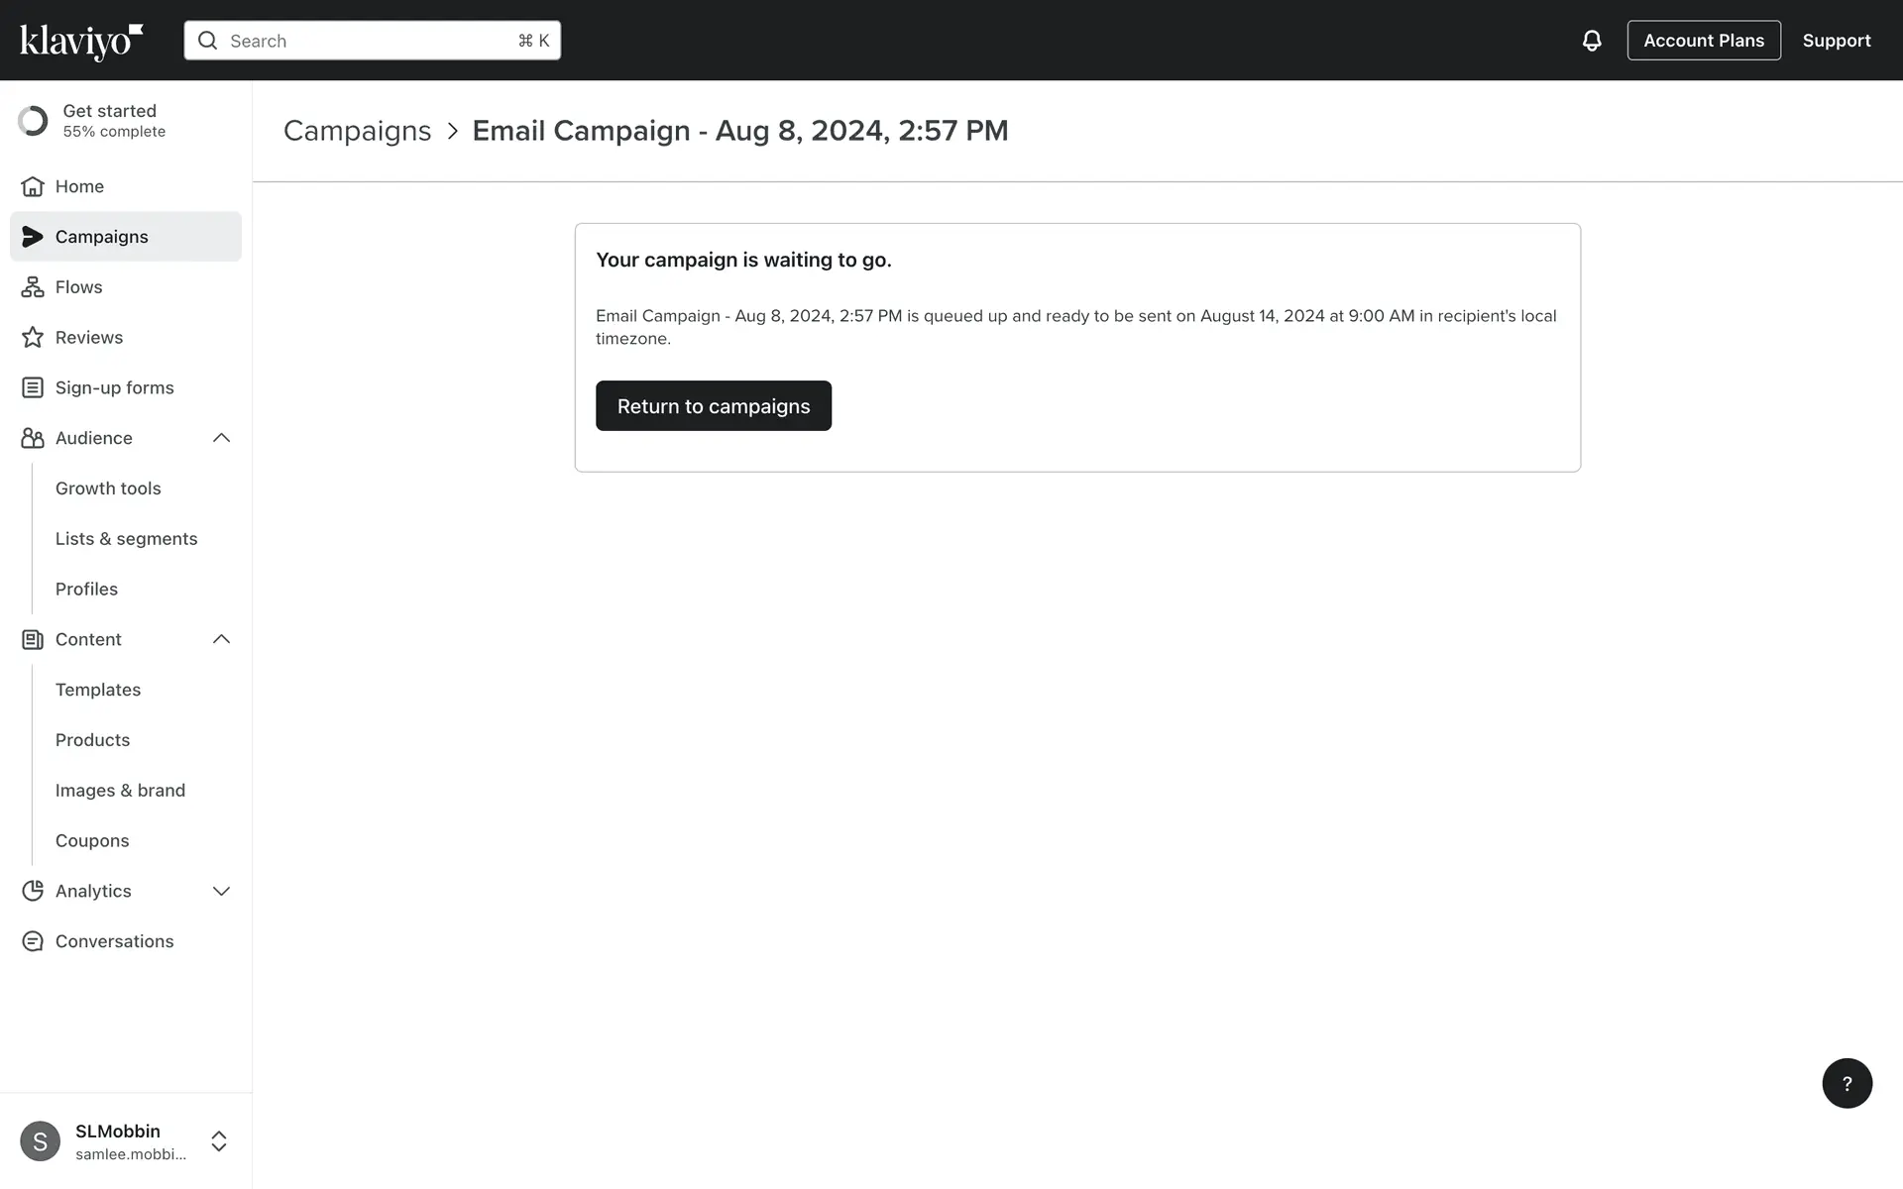Click the Sign-up forms icon
This screenshot has width=1903, height=1189.
point(33,387)
